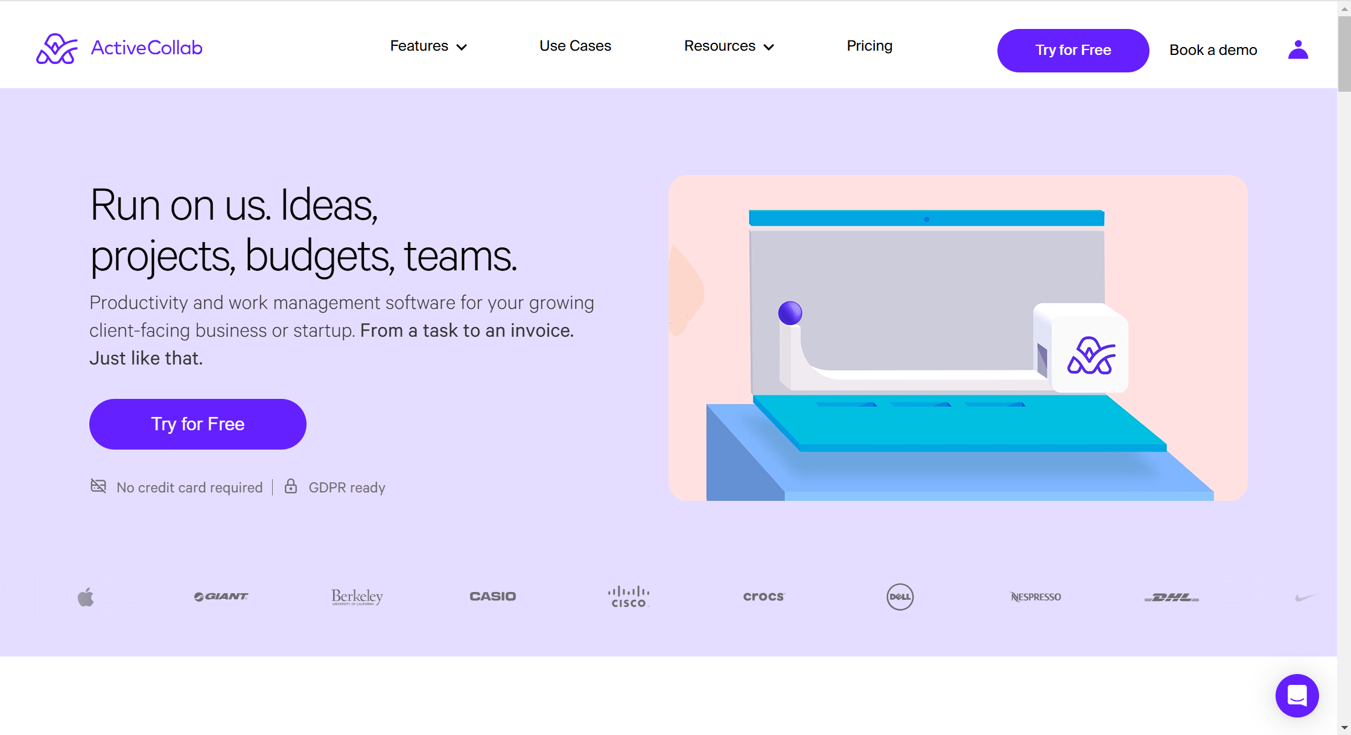
Task: Open the Use Cases page
Action: [575, 46]
